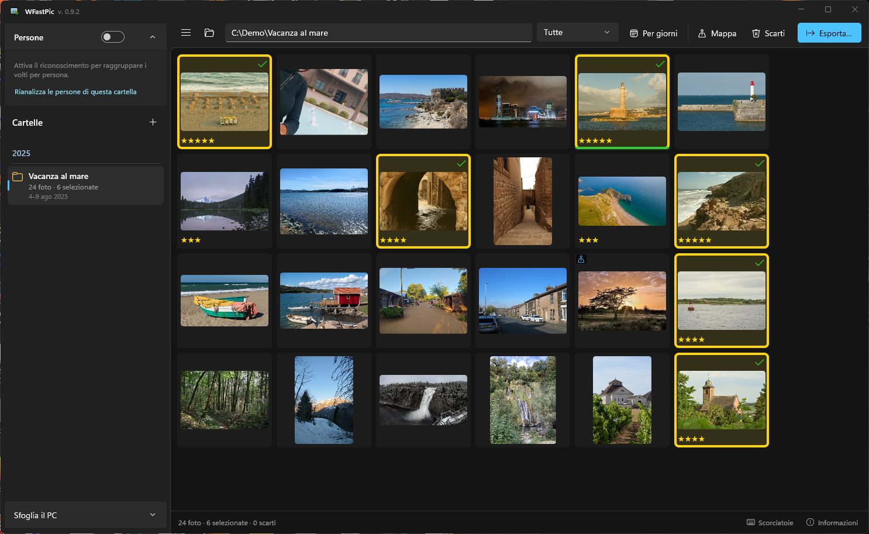Image resolution: width=869 pixels, height=534 pixels.
Task: Click the open folder icon beside the path
Action: (209, 33)
